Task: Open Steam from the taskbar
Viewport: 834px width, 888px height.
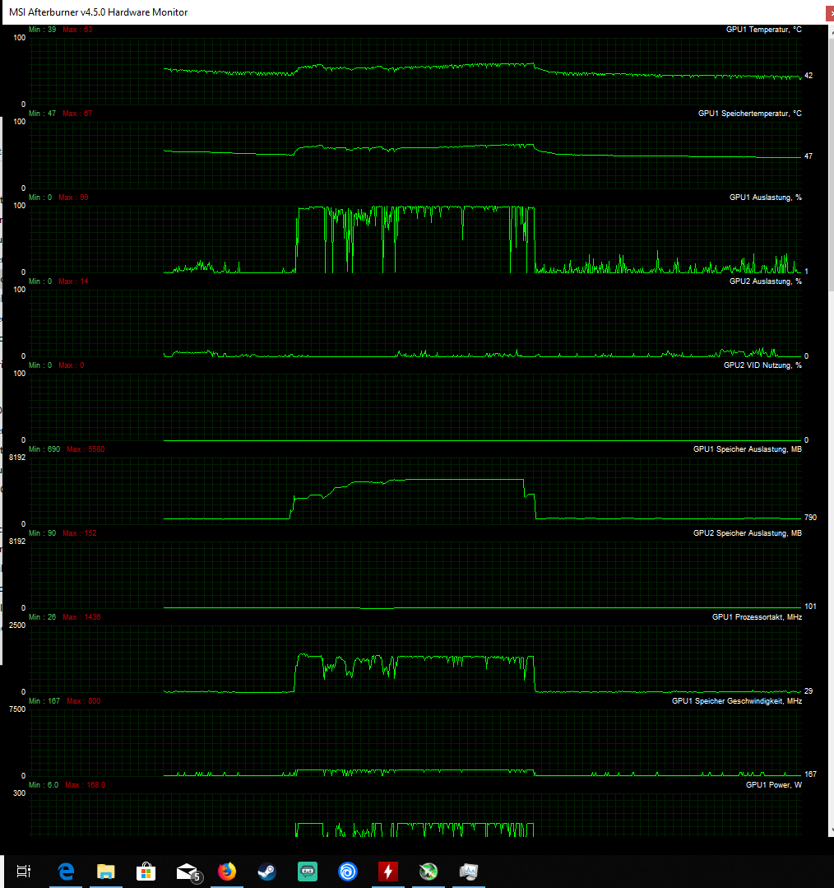Action: pyautogui.click(x=267, y=871)
